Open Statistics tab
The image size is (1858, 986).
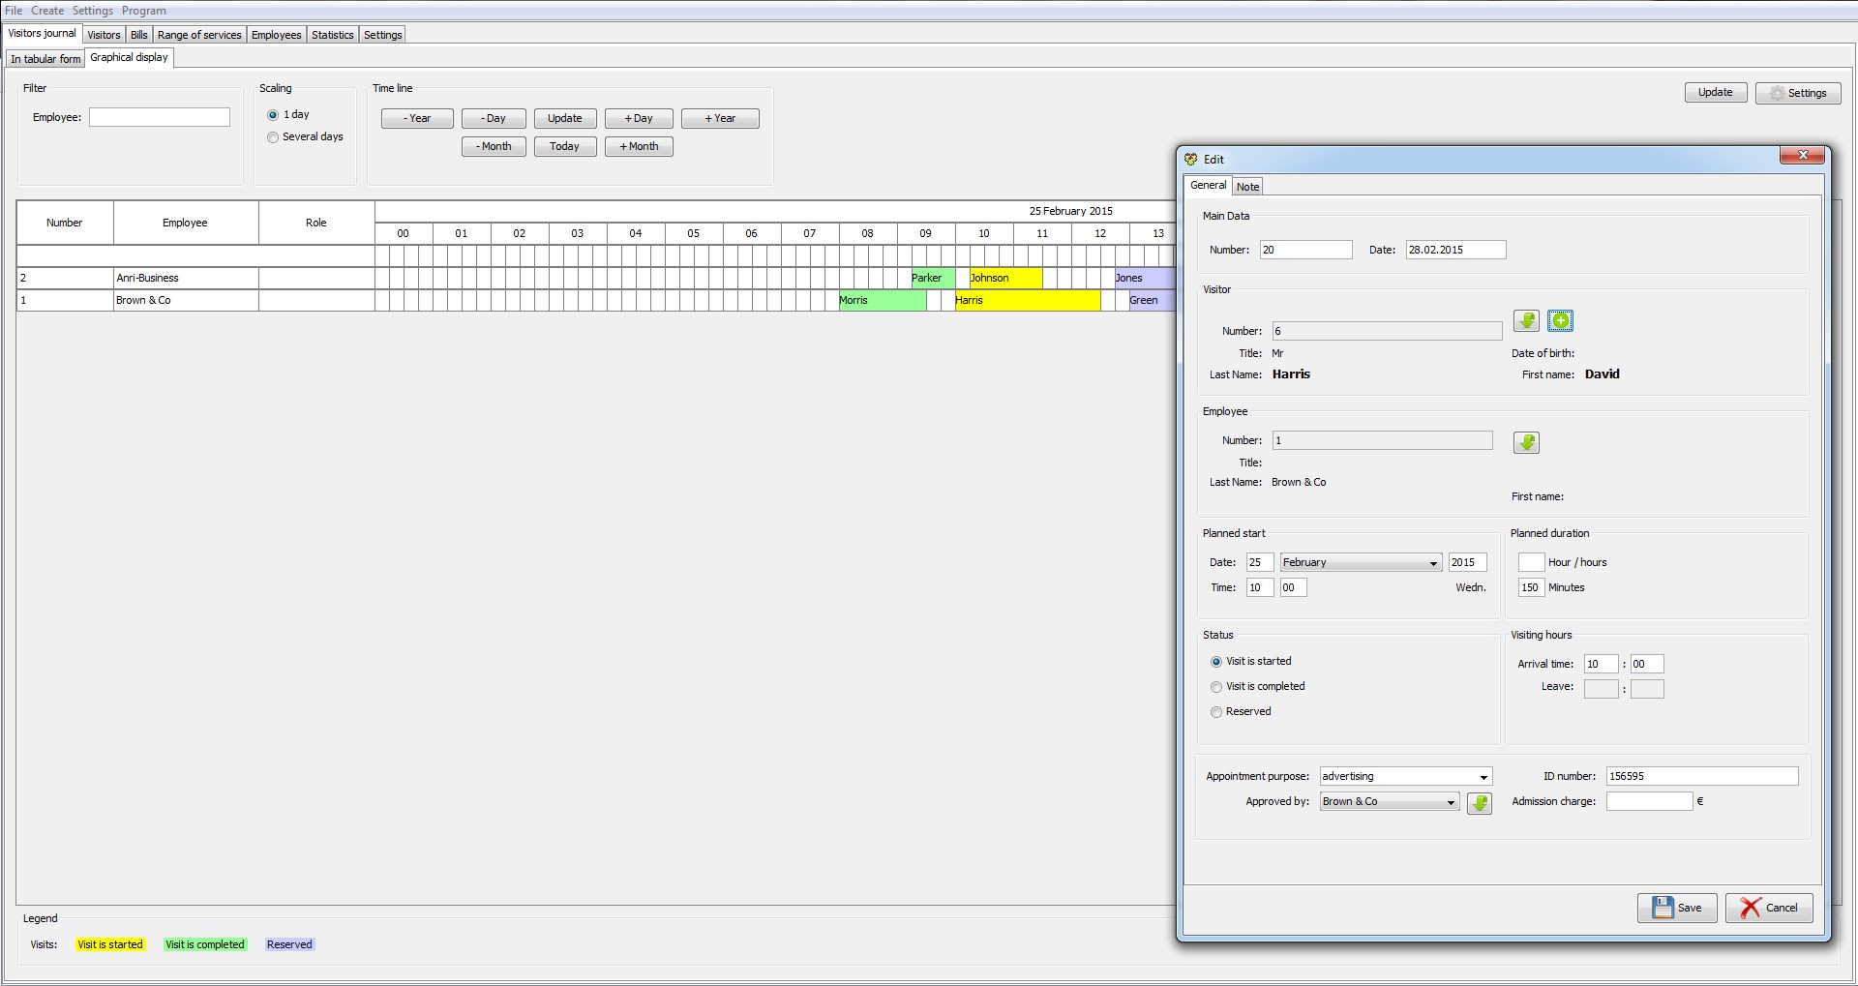(x=333, y=35)
